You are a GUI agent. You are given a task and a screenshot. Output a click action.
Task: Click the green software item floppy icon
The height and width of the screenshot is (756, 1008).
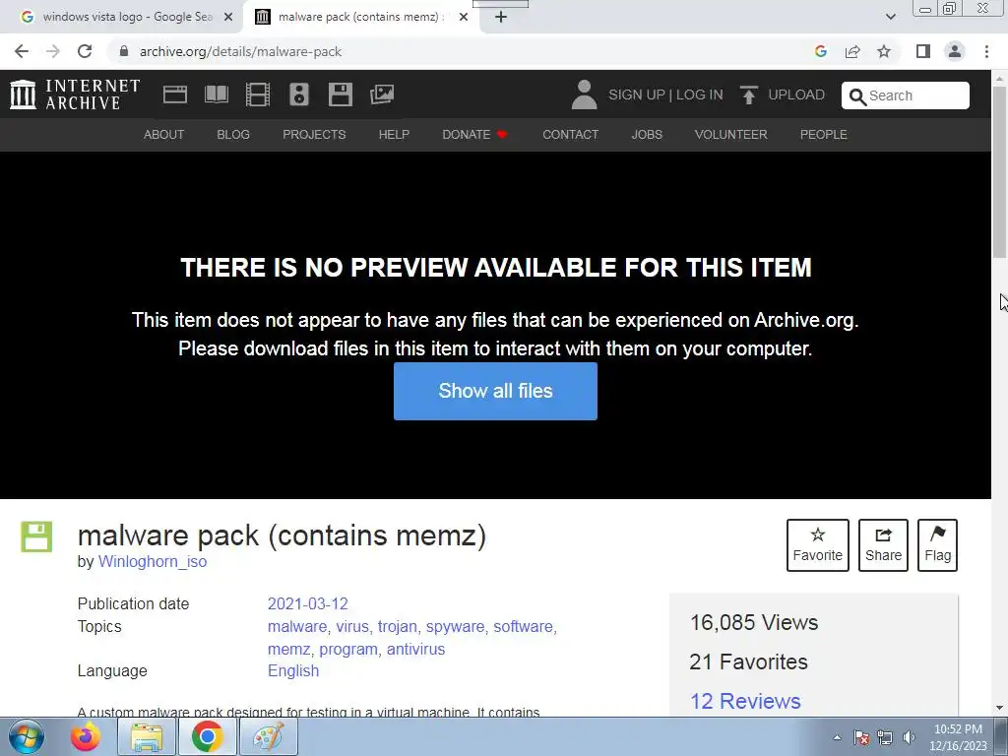point(36,536)
